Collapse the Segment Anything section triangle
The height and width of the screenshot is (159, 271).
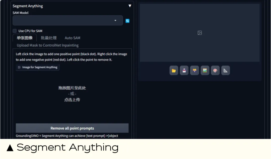point(130,6)
